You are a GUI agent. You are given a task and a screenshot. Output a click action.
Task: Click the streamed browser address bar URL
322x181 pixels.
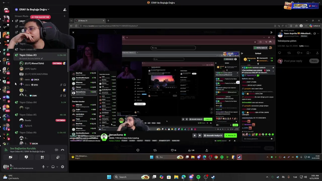[110, 26]
